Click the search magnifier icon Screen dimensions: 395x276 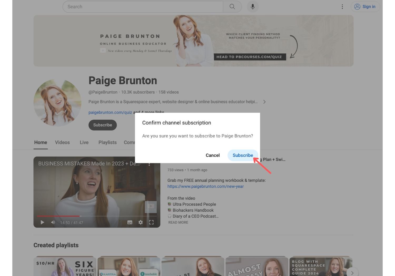click(232, 7)
